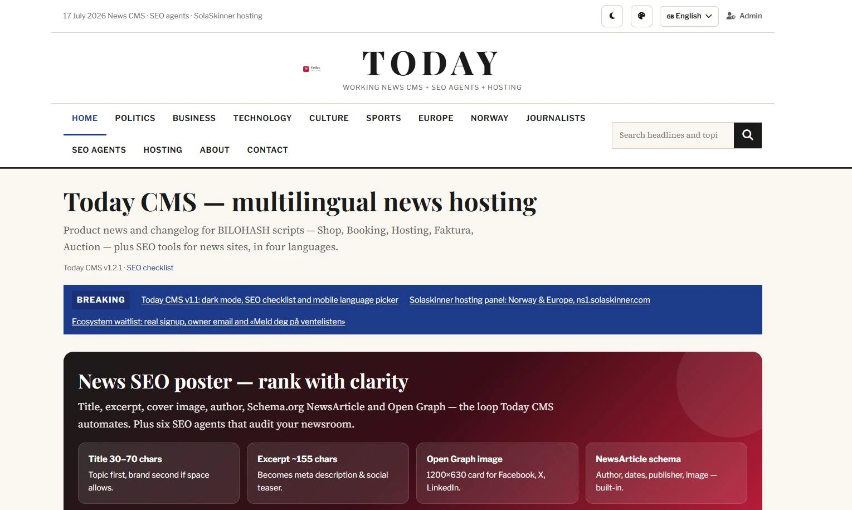Click the Working News CMS tagline

[432, 88]
